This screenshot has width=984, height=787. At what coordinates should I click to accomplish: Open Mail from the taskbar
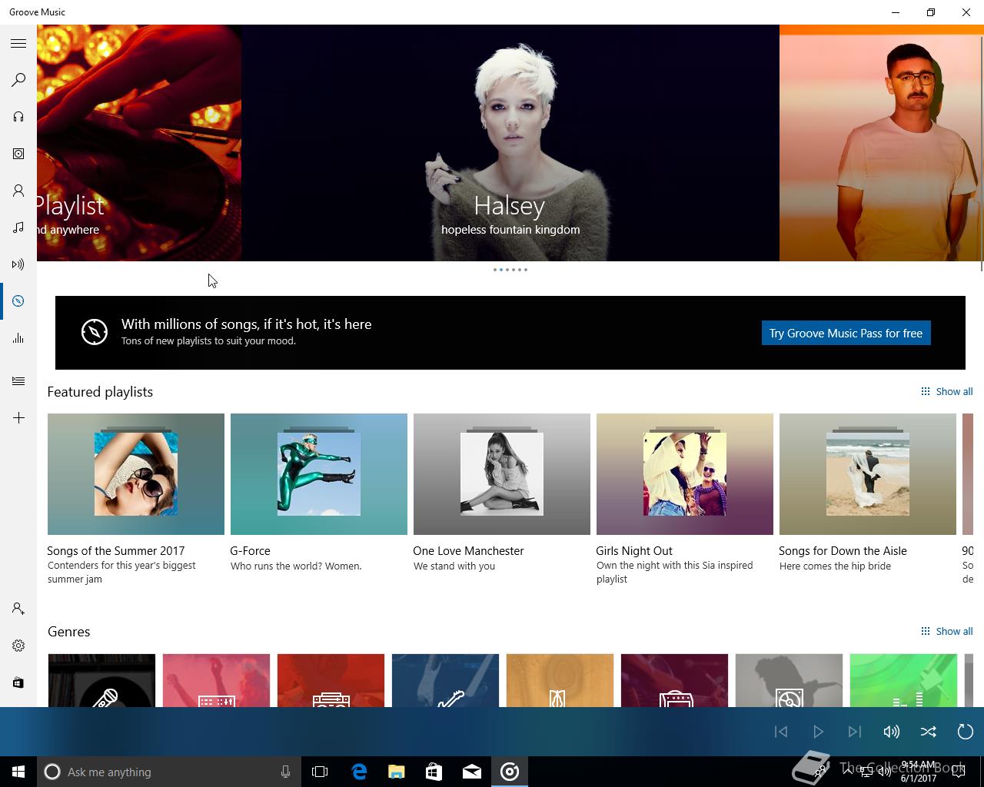pos(472,772)
